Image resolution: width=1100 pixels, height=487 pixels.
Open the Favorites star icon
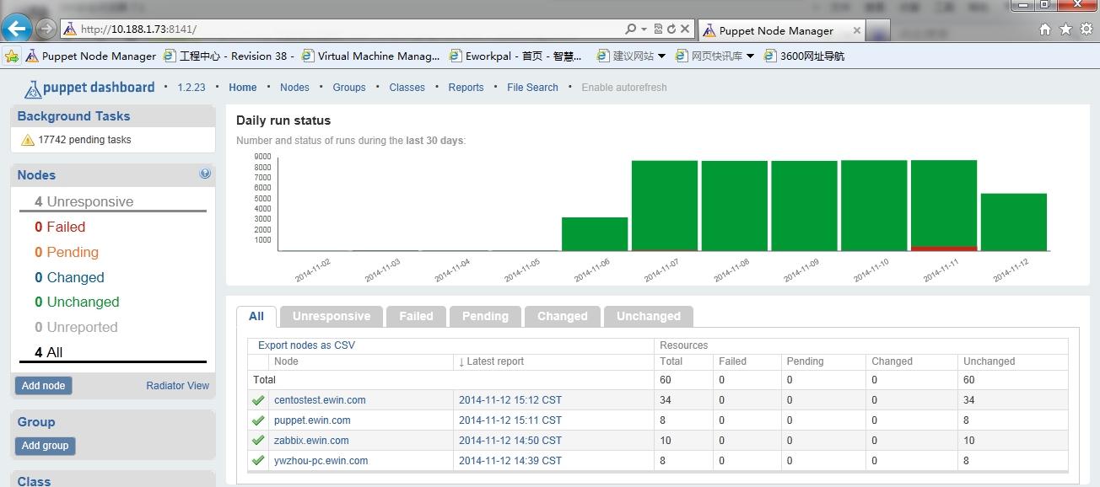coord(1065,29)
